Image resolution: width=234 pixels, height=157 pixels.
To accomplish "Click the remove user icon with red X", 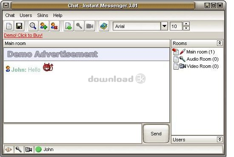I will (54, 26).
